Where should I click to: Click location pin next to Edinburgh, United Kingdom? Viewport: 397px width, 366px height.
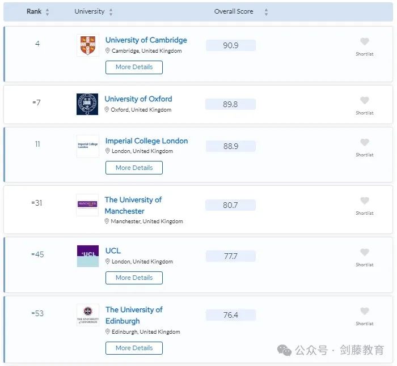(x=107, y=331)
